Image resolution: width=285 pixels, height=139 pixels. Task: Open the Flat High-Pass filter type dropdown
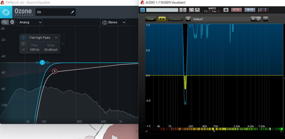[x=43, y=38]
